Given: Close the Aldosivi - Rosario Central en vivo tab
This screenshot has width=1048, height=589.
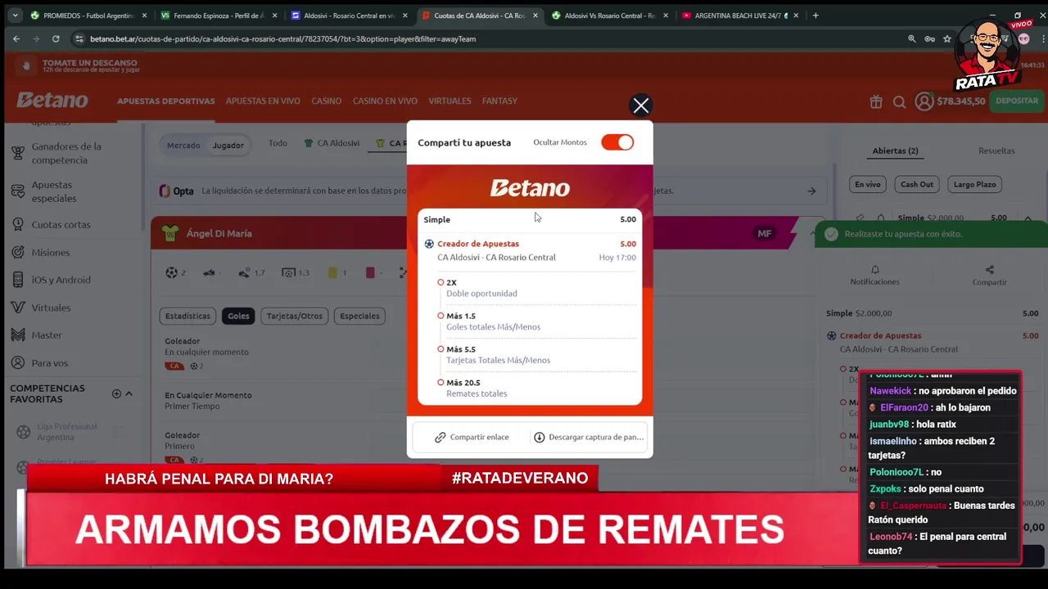Looking at the screenshot, I should click(x=404, y=16).
